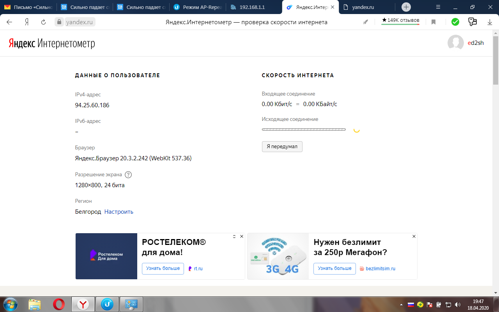
Task: Open the password manager key icon
Action: pyautogui.click(x=472, y=22)
